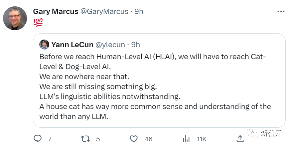Click the 新智元 watermark text
This screenshot has height=146, width=291.
[x=272, y=133]
